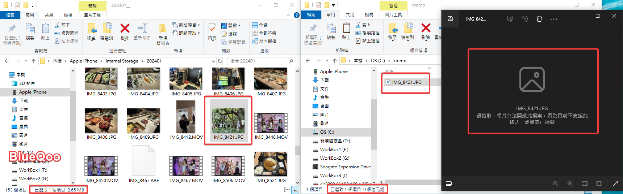Open the three-dots more menu in Photos
This screenshot has height=194, width=623.
(553, 19)
